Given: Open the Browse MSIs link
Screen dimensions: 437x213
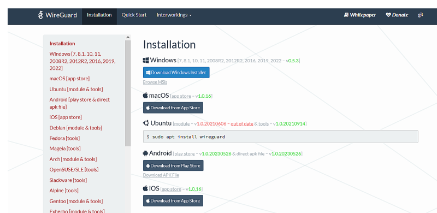Looking at the screenshot, I should [155, 82].
